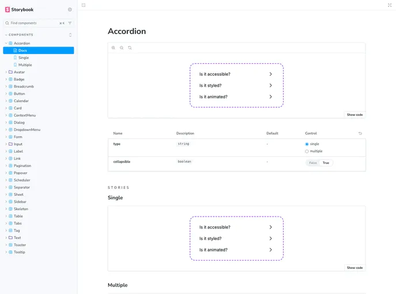The image size is (396, 294).
Task: Click the Storybook settings gear icon
Action: [70, 10]
